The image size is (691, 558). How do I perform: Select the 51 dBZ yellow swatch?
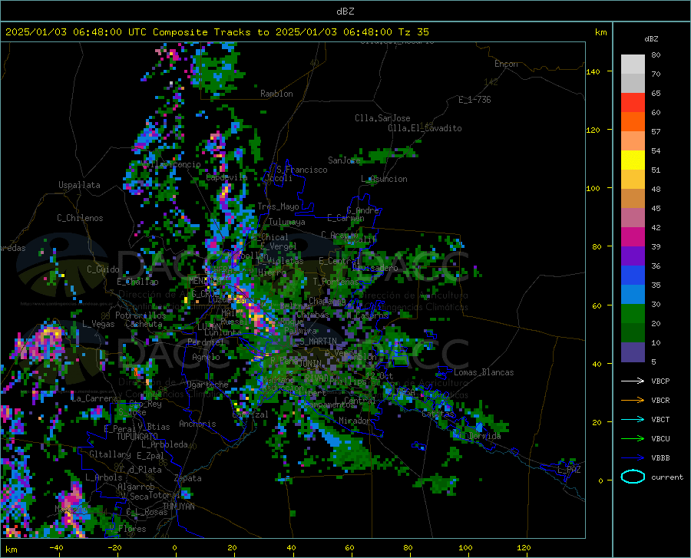coord(633,160)
